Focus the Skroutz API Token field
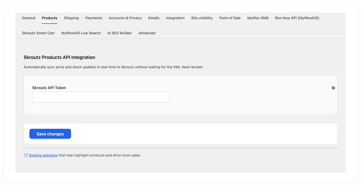 [101, 97]
